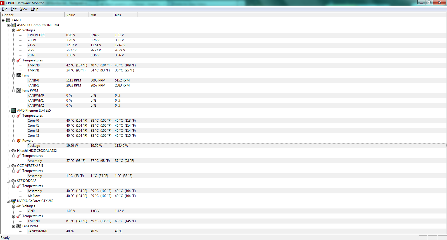Click the Sensor column header

pos(32,15)
